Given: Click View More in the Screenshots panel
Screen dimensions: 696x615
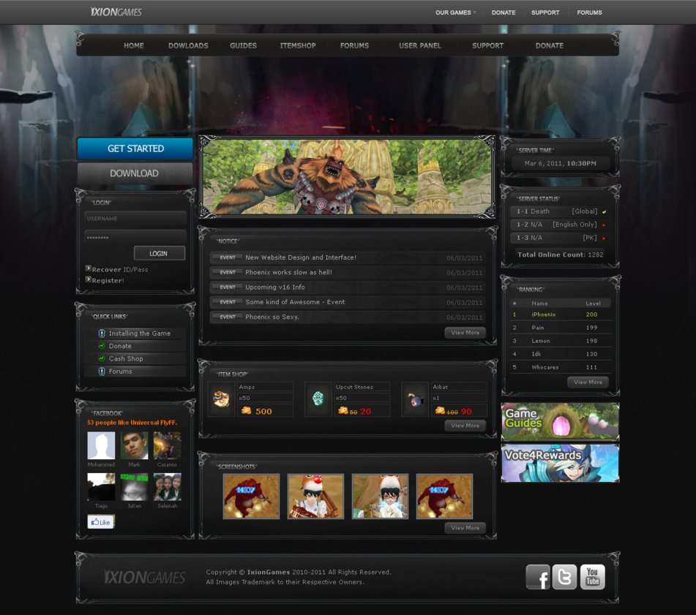Looking at the screenshot, I should [x=465, y=528].
